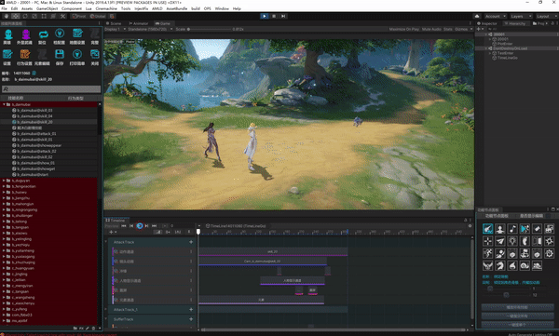This screenshot has height=336, width=559.
Task: Click the first wide button under the node sliders
Action: click(x=517, y=307)
